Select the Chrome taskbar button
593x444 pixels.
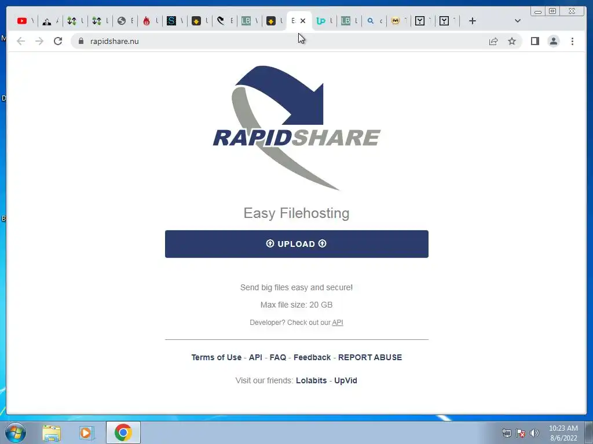tap(123, 432)
